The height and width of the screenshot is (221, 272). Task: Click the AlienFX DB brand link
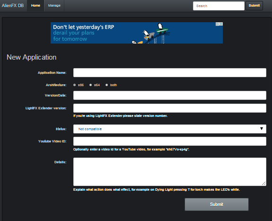[13, 6]
